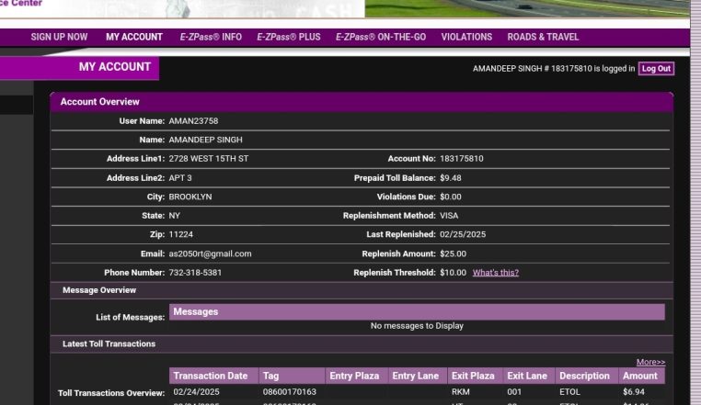Viewport: 701px width, 405px height.
Task: Select MY ACCOUNT in the navigation bar
Action: coord(134,37)
